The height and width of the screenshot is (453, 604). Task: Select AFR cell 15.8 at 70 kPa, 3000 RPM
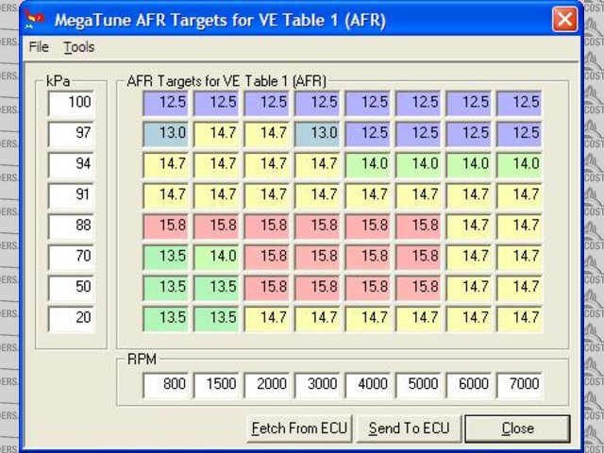pyautogui.click(x=317, y=257)
